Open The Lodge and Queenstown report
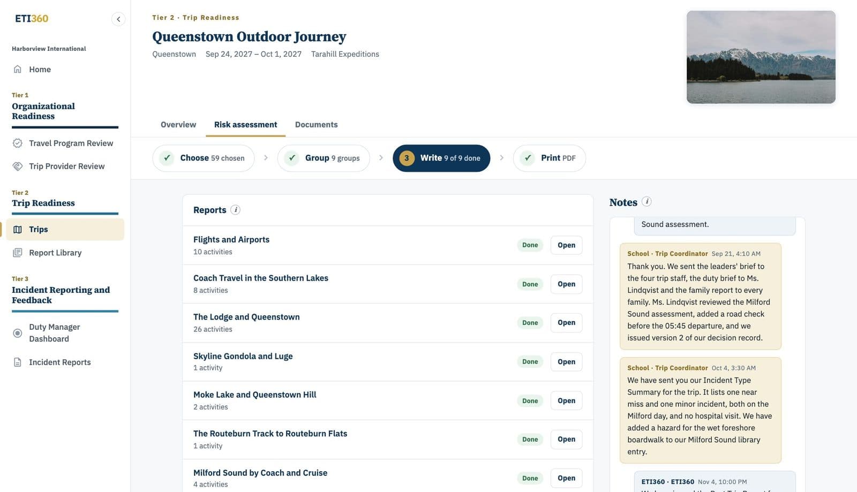Screen dimensions: 857x492 tap(566, 323)
